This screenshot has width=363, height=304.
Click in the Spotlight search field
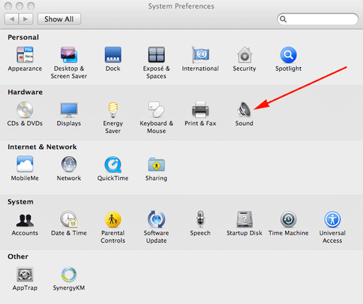(x=317, y=19)
